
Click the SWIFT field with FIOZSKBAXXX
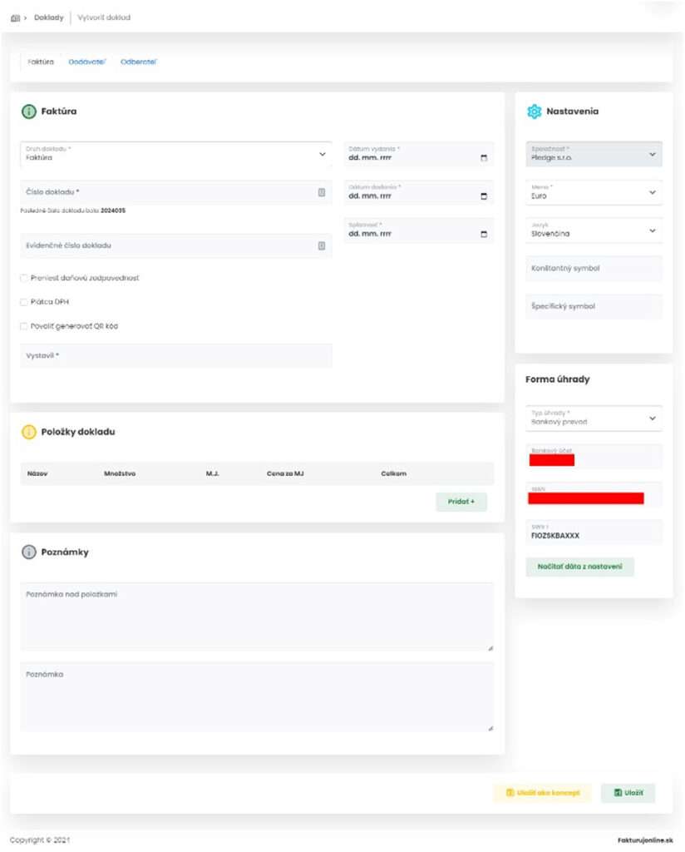(x=594, y=532)
